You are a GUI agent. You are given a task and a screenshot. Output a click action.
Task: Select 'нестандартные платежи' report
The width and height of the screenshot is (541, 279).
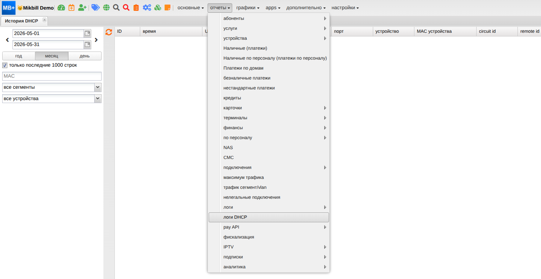[269, 88]
